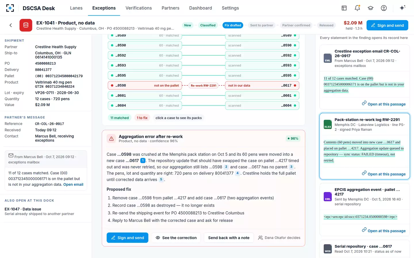Open the user account icon
The image size is (414, 258).
(384, 8)
